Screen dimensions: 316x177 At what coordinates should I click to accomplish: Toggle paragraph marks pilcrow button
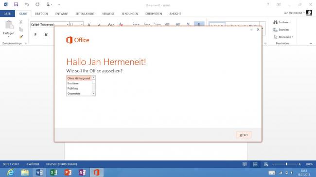[199, 24]
